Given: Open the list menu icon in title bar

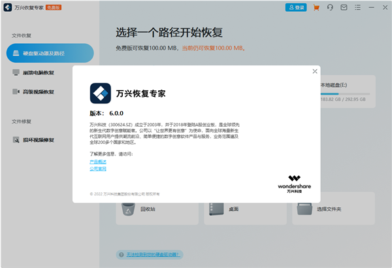Looking at the screenshot, I should 357,7.
